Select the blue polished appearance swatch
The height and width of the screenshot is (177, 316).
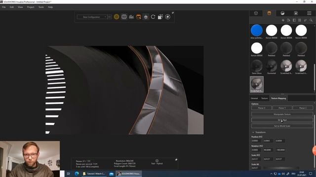point(257,30)
